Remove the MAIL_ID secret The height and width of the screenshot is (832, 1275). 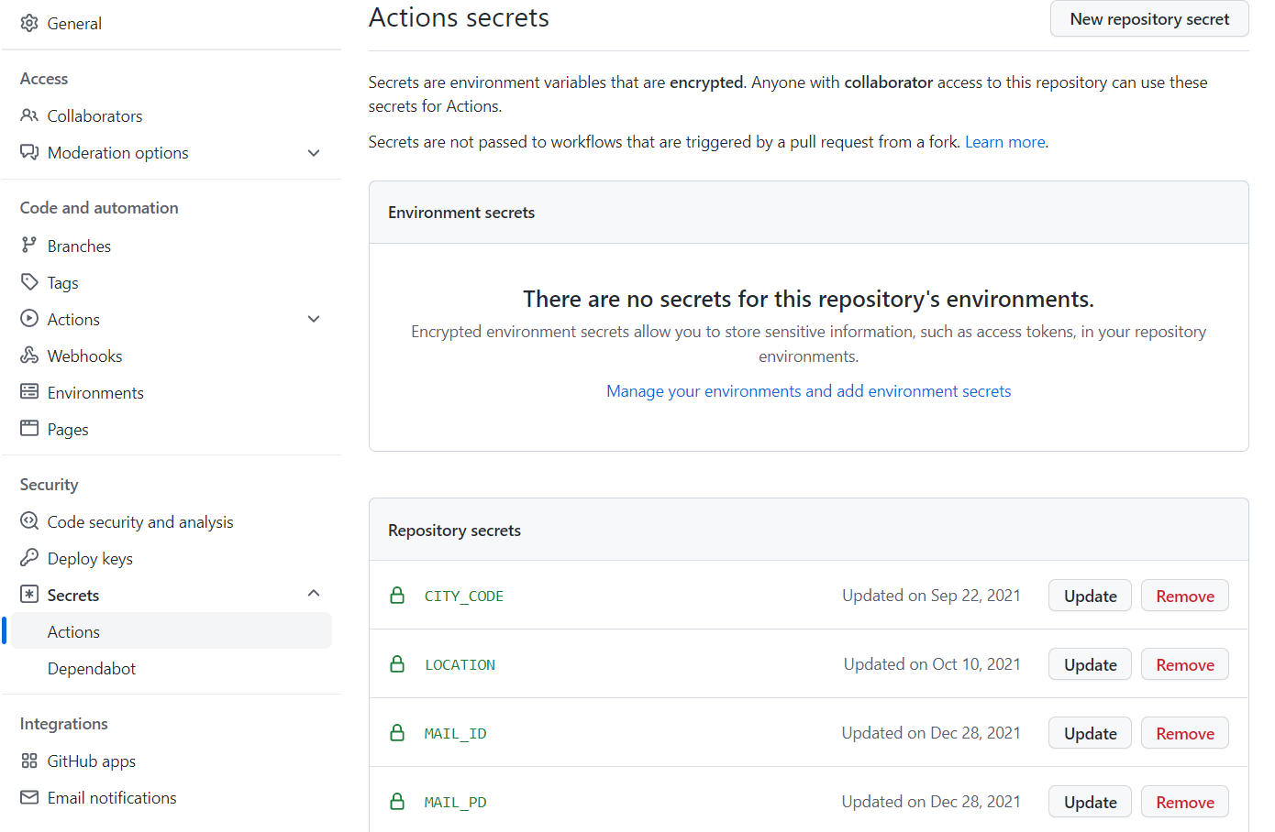[x=1184, y=734]
